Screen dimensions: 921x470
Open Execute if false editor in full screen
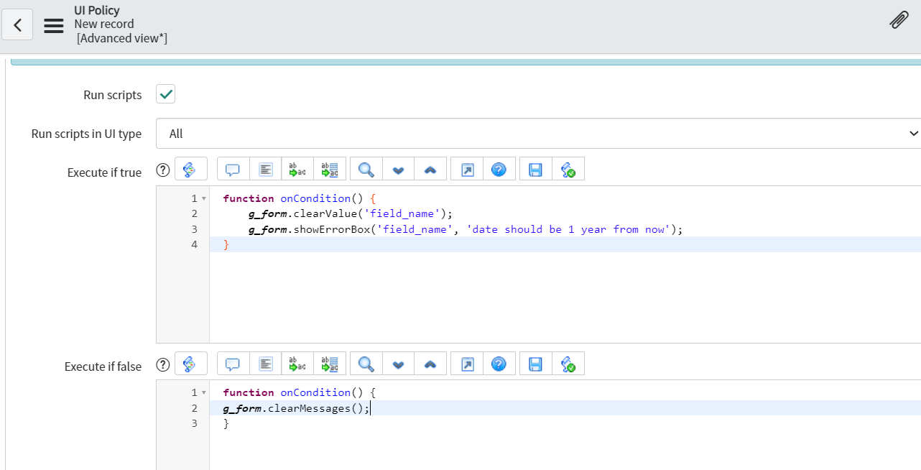[467, 364]
